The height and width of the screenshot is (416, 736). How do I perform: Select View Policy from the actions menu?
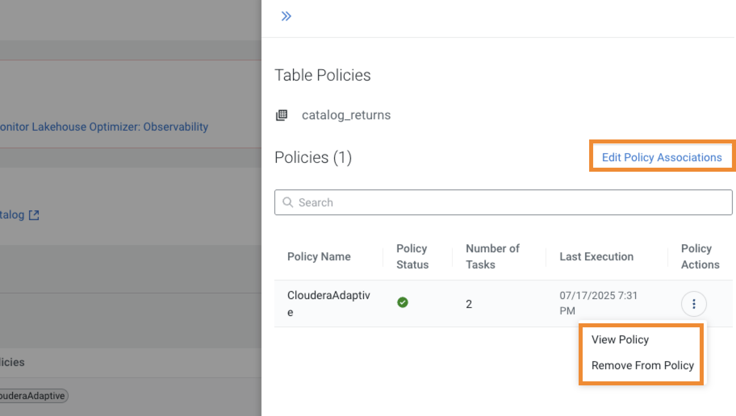pyautogui.click(x=620, y=339)
